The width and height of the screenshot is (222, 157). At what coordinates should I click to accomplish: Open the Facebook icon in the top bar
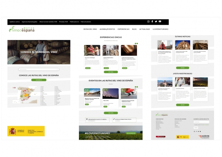click(x=152, y=22)
